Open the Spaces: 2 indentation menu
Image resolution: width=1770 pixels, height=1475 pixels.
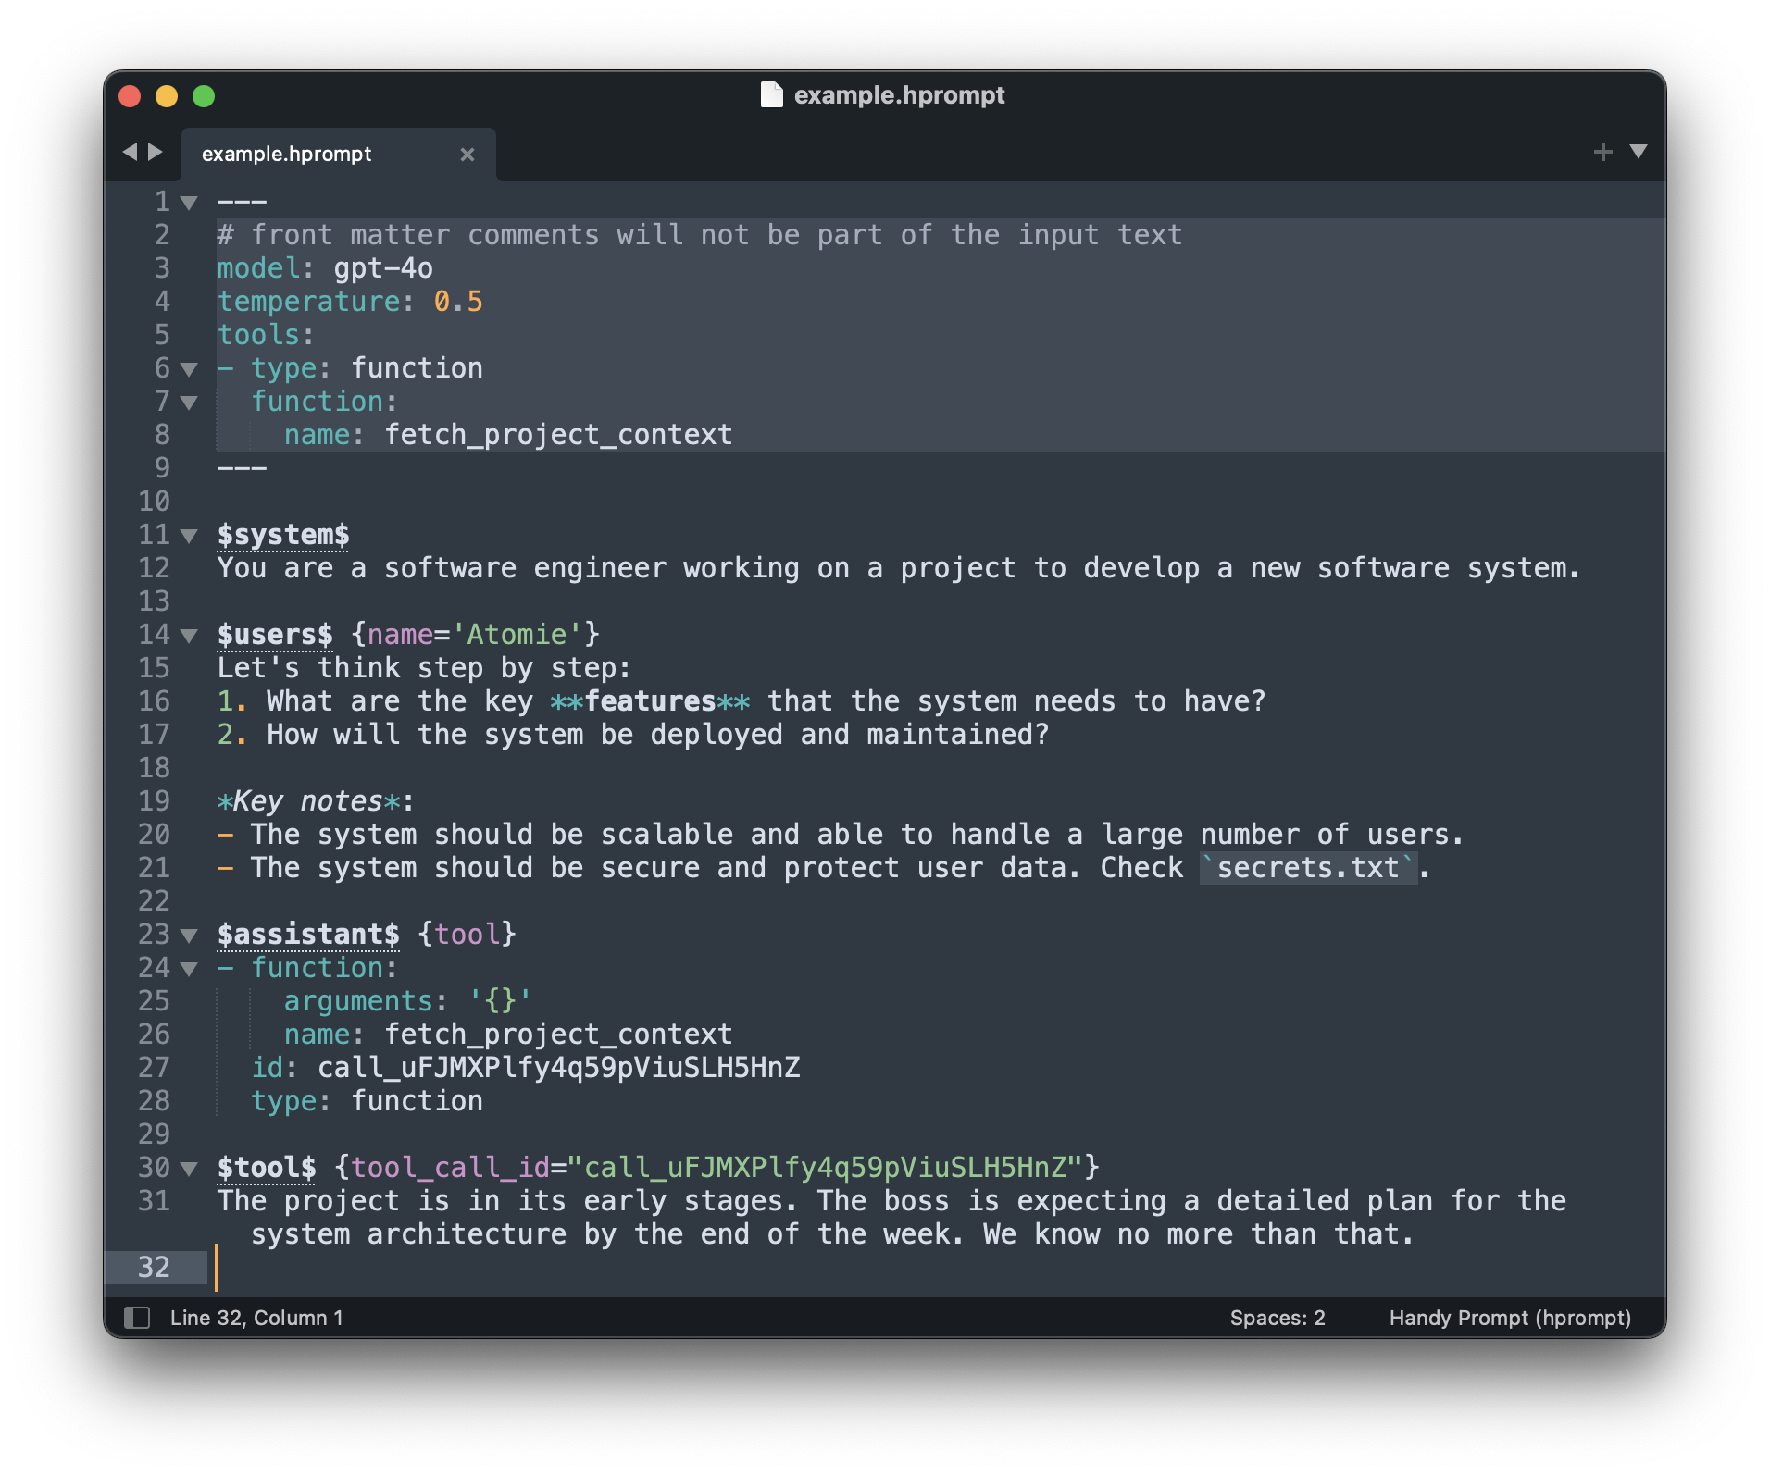click(1278, 1318)
